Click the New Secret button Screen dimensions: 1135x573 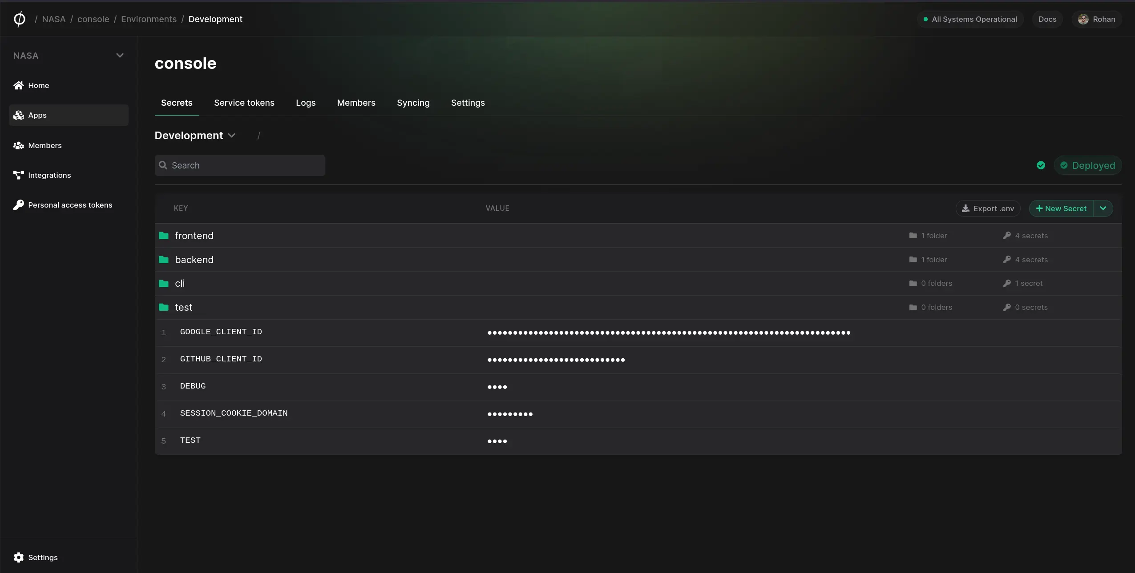[1061, 208]
